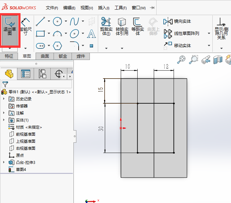Open the 视图(V) menu

[87, 8]
